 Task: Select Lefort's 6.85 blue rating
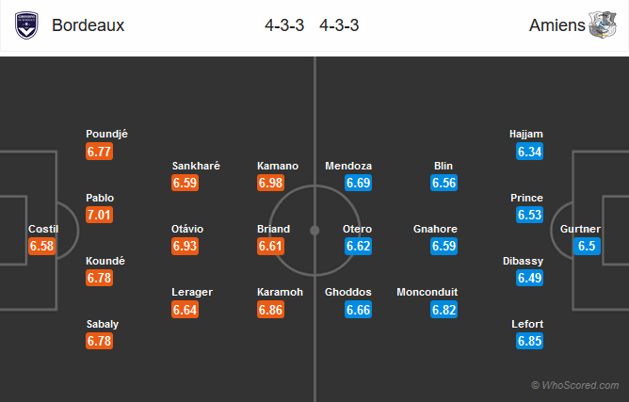point(529,341)
